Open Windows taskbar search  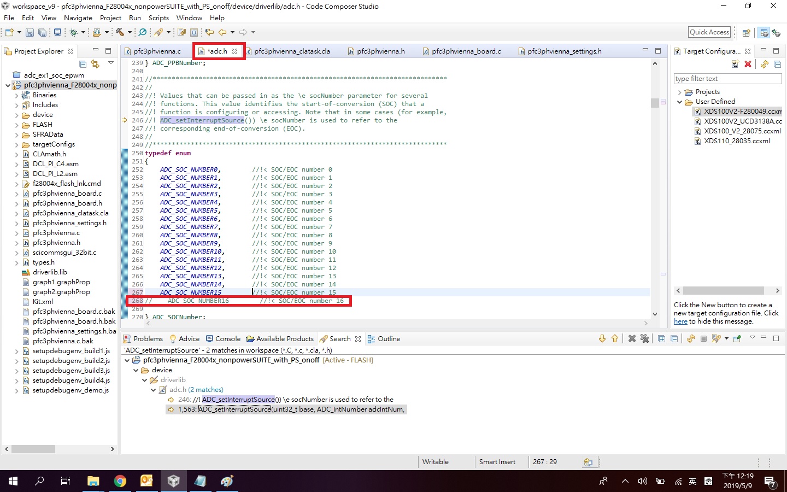(39, 481)
